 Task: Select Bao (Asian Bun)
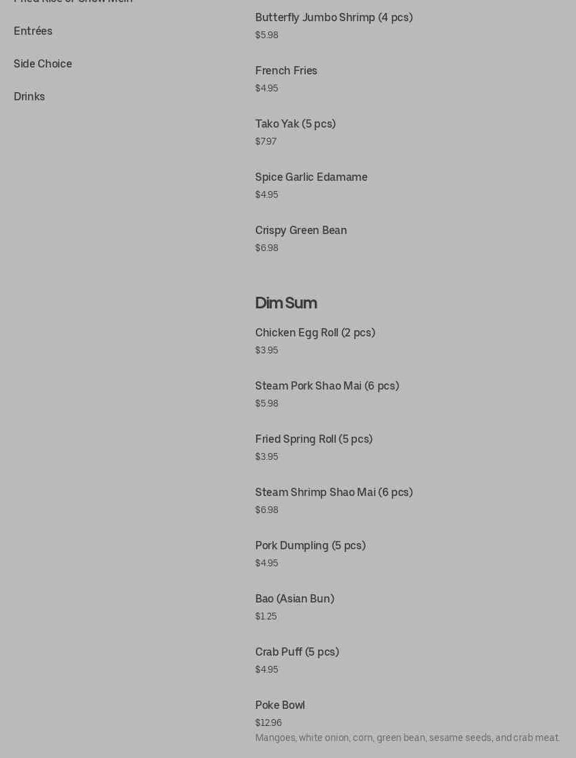(294, 599)
